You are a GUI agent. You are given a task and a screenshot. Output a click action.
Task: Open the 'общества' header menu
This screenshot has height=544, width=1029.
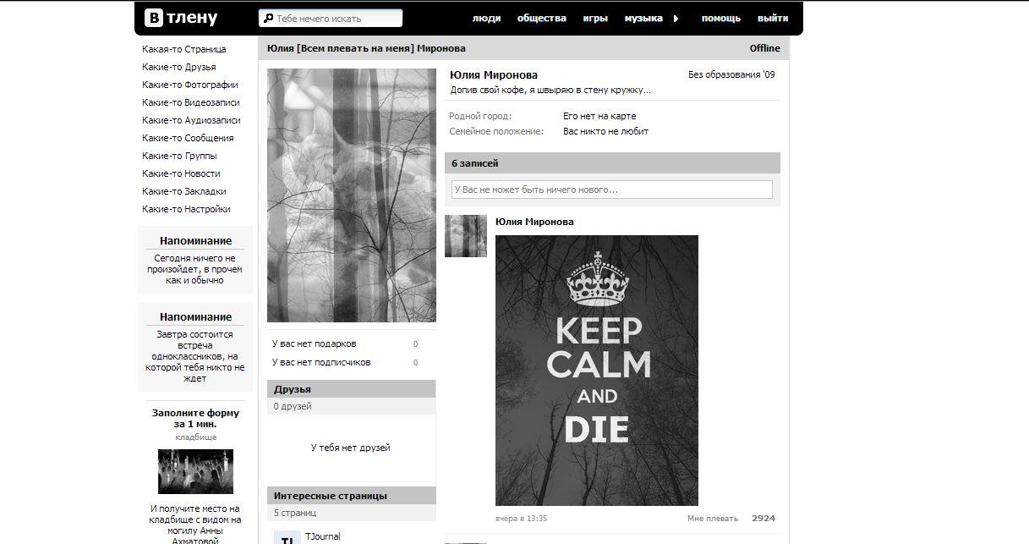point(542,18)
